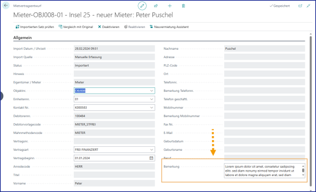Image resolution: width=316 pixels, height=192 pixels.
Task: Click the share icon in header
Action: click(x=156, y=6)
